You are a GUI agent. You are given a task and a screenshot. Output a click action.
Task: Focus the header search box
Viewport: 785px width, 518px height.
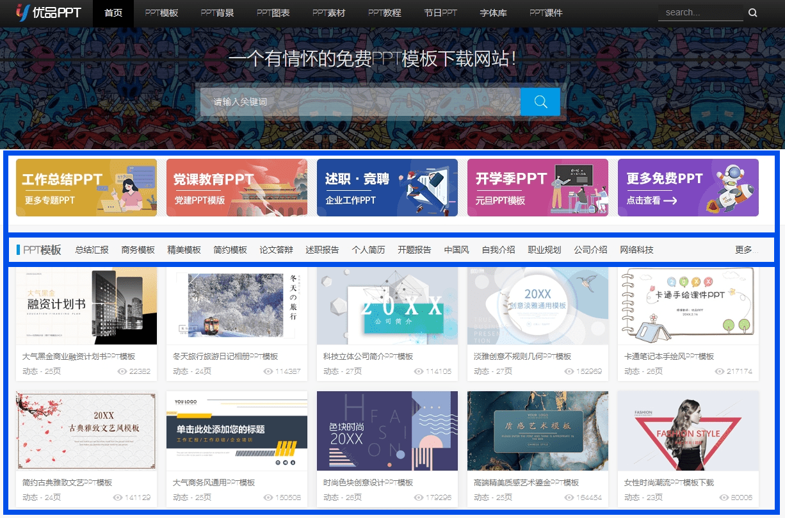pos(700,13)
